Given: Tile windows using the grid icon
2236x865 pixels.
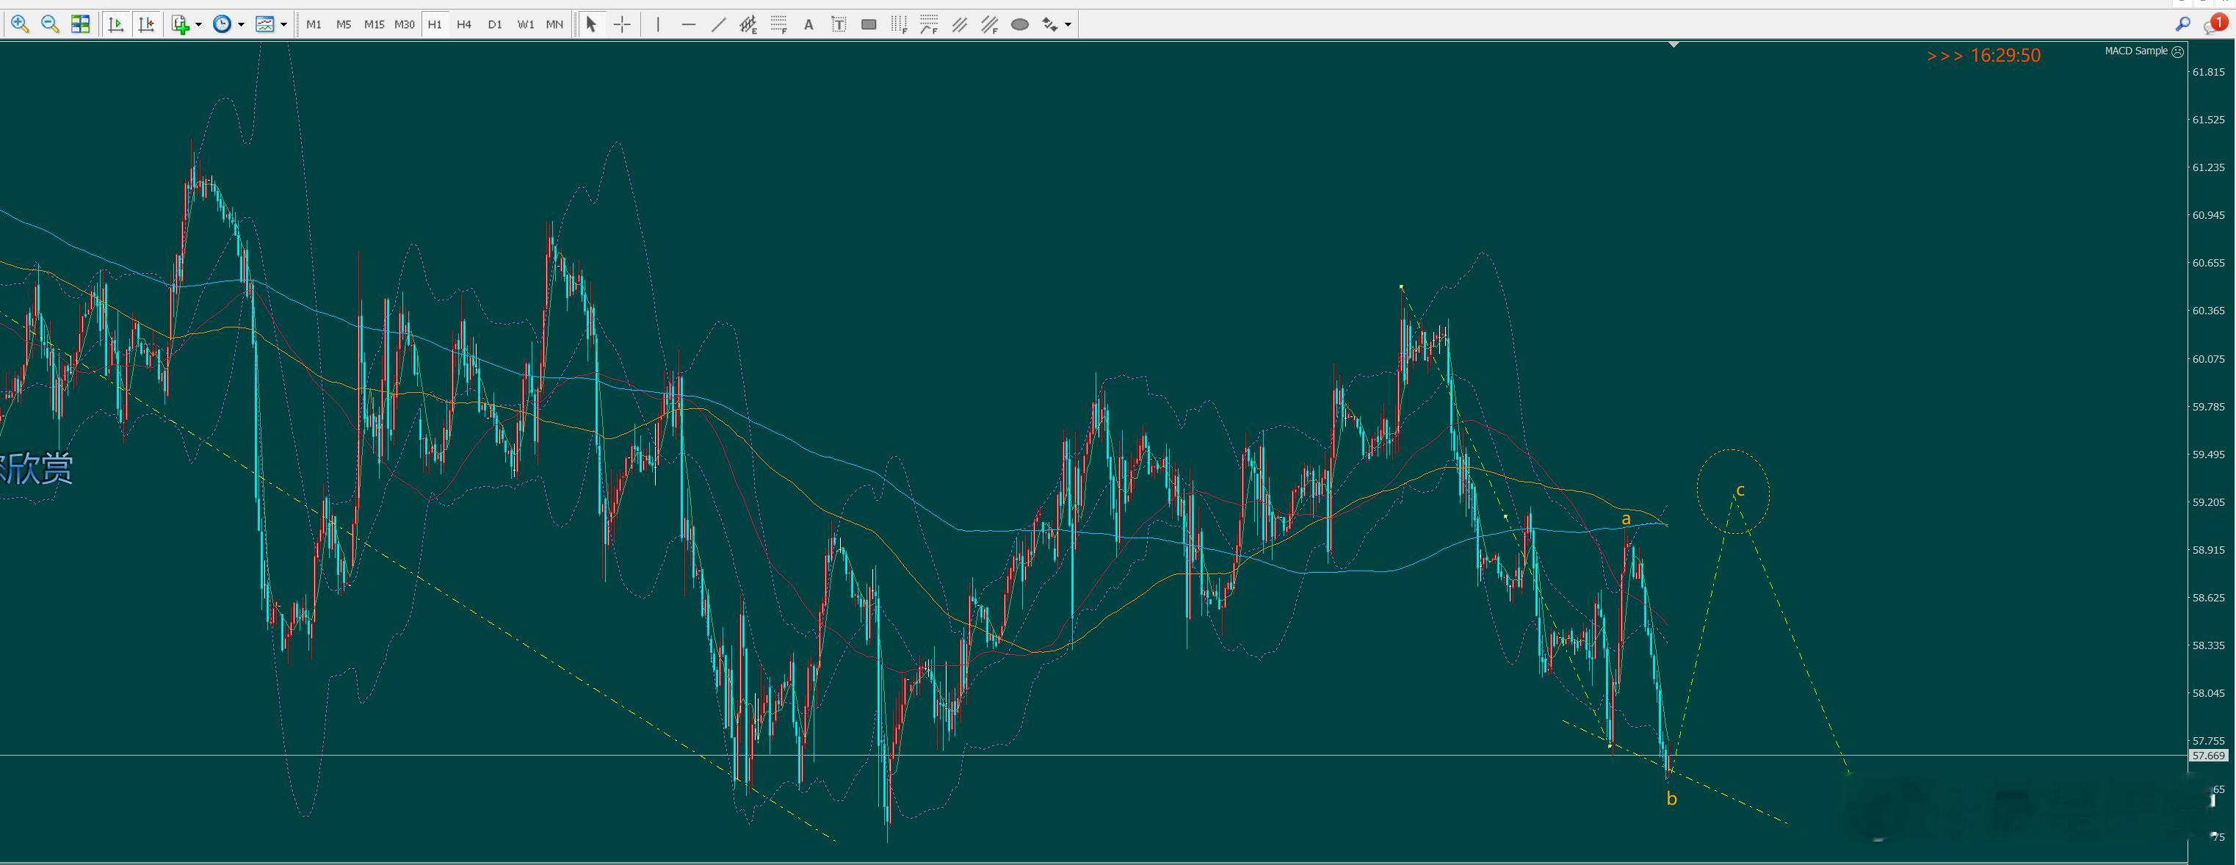Looking at the screenshot, I should point(81,24).
